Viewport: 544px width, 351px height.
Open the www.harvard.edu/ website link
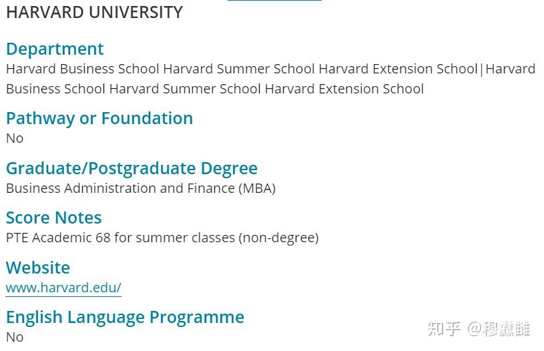[63, 288]
